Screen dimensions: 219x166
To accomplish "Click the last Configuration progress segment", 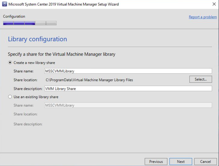I will click(51, 23).
